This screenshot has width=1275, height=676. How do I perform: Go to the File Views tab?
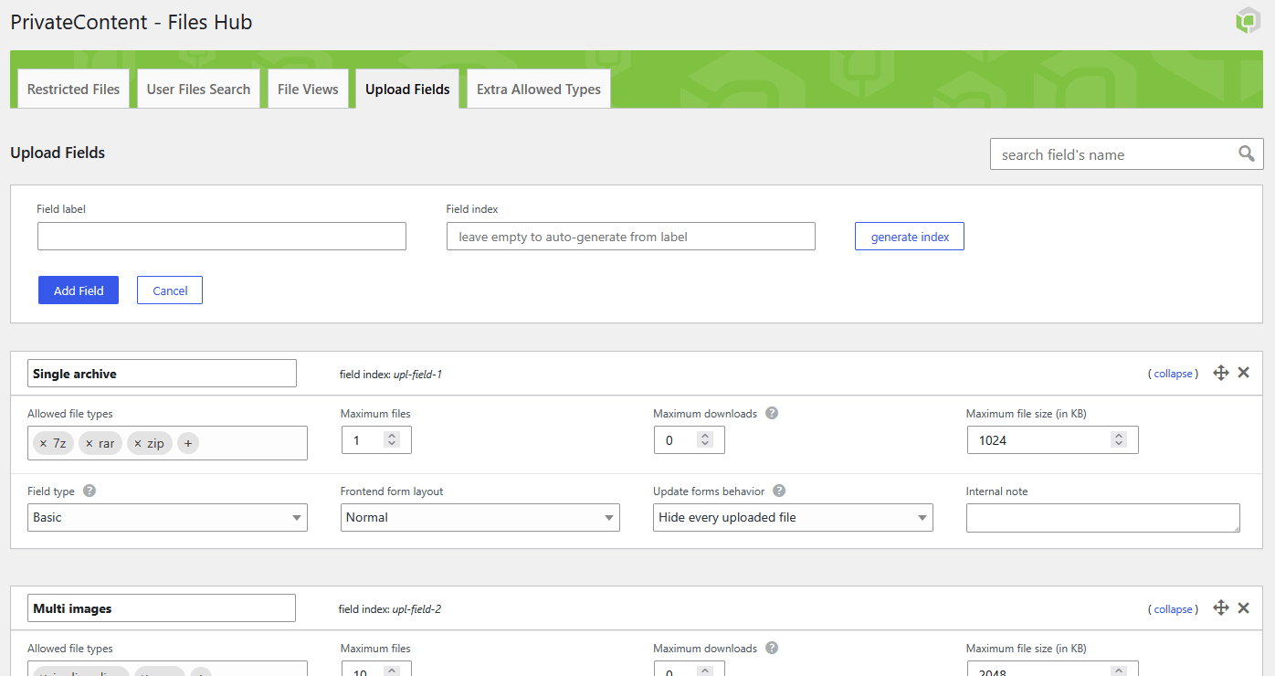[308, 89]
